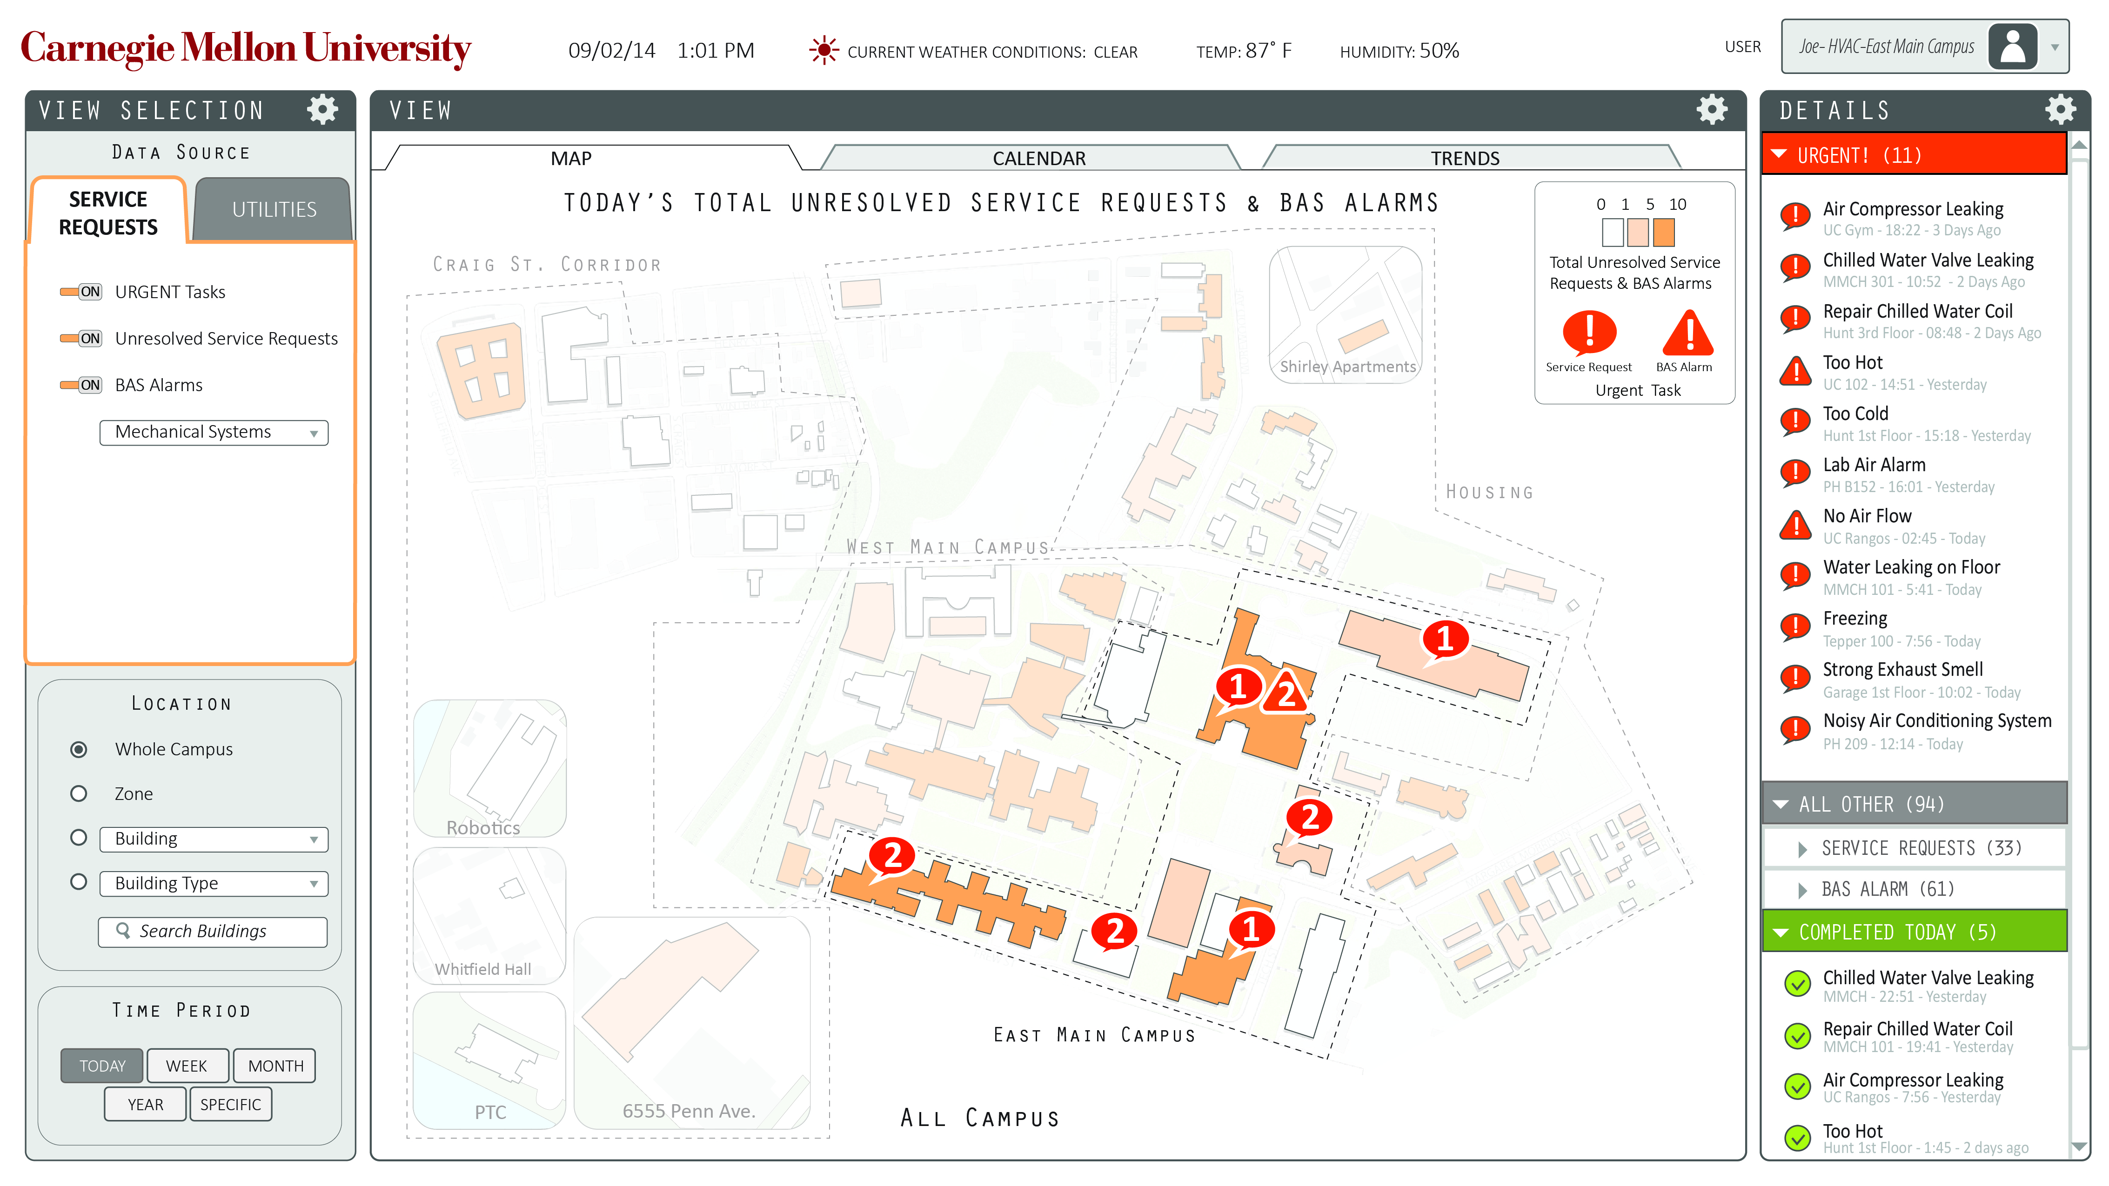Image resolution: width=2109 pixels, height=1186 pixels.
Task: Click the urgent icon for Too Cold
Action: [1795, 421]
